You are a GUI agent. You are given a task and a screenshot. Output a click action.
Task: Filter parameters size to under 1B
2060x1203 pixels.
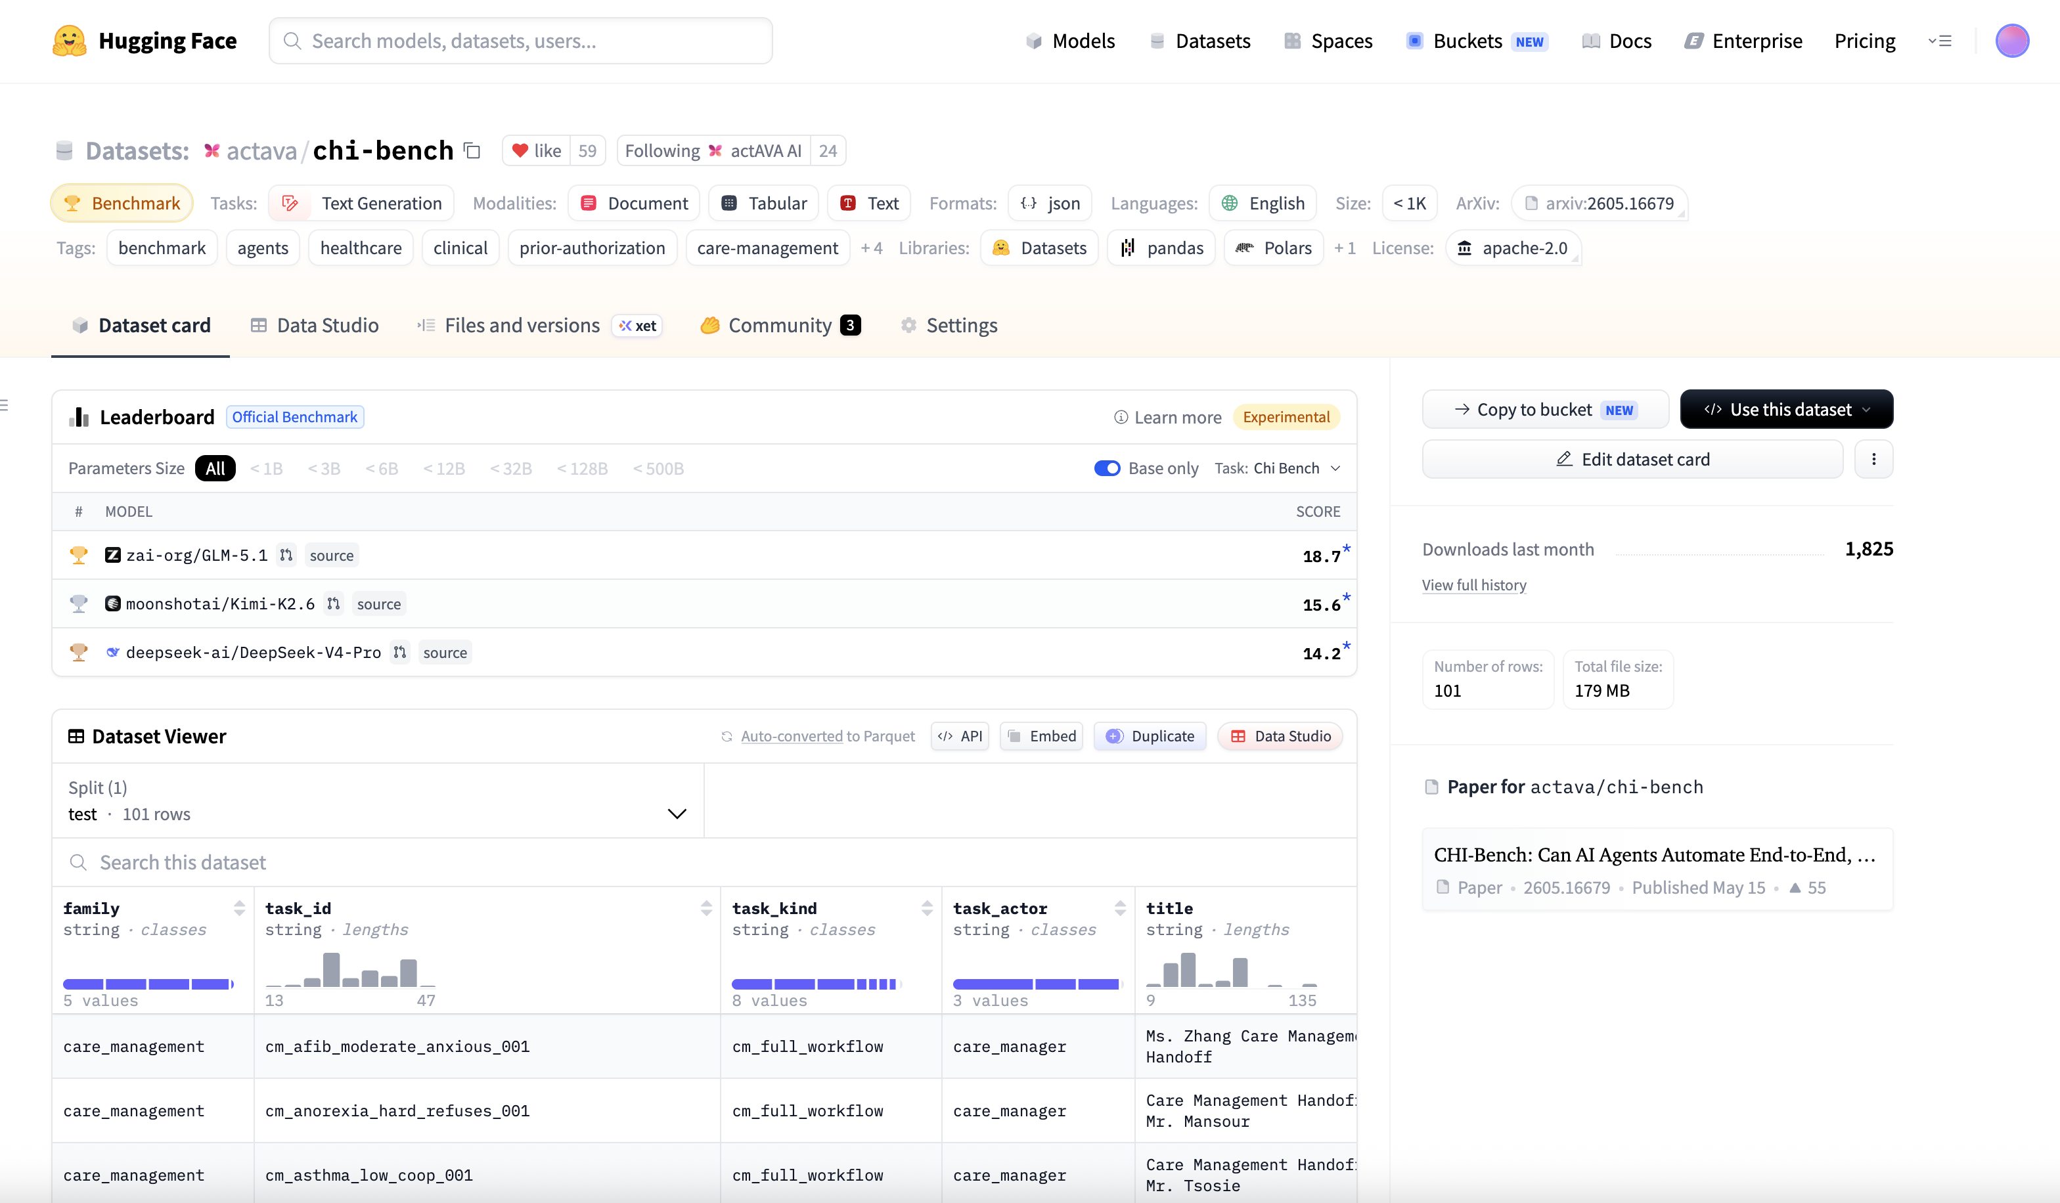coord(267,468)
